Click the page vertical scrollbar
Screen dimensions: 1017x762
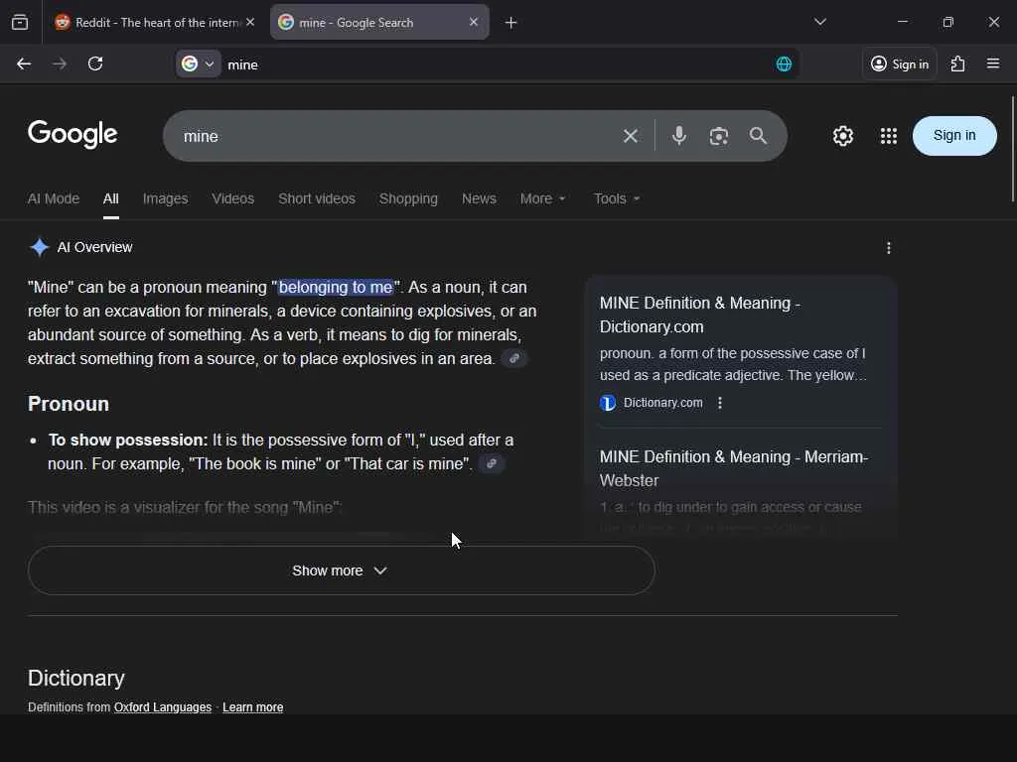click(1012, 149)
